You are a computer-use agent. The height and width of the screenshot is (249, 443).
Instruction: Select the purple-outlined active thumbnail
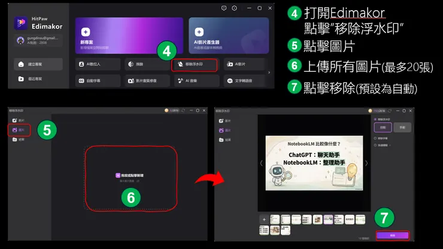(328, 220)
